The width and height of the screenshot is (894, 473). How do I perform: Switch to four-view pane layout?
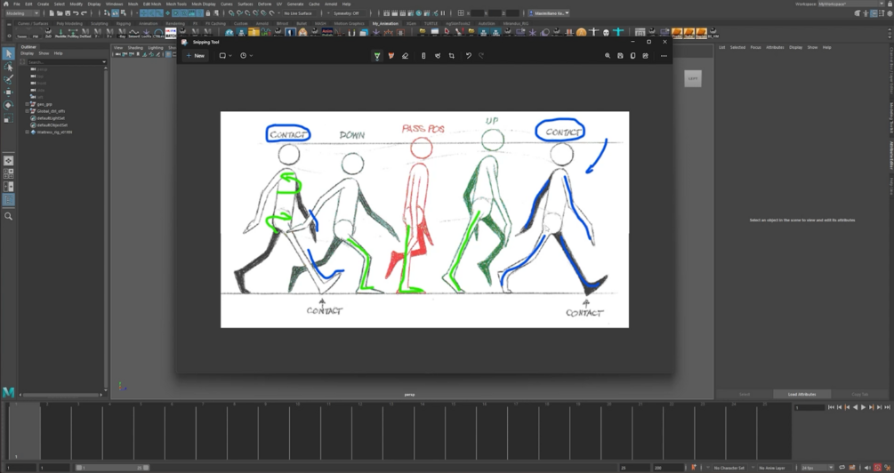8,173
